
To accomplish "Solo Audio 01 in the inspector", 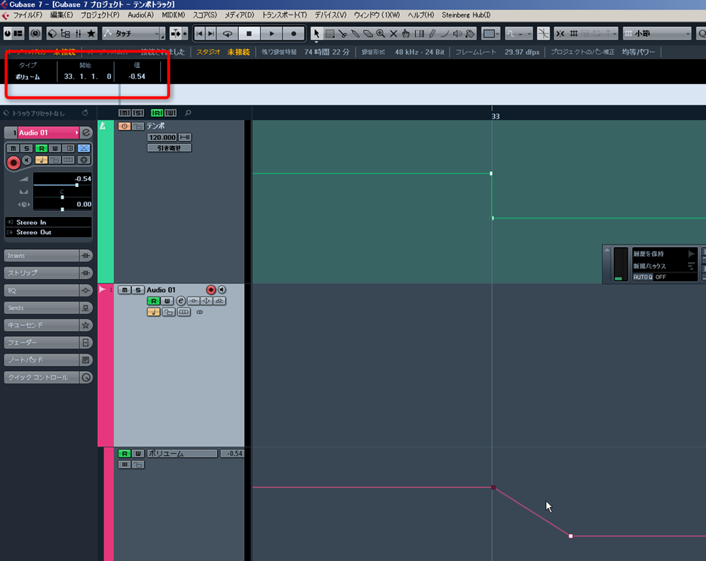I will pos(26,148).
